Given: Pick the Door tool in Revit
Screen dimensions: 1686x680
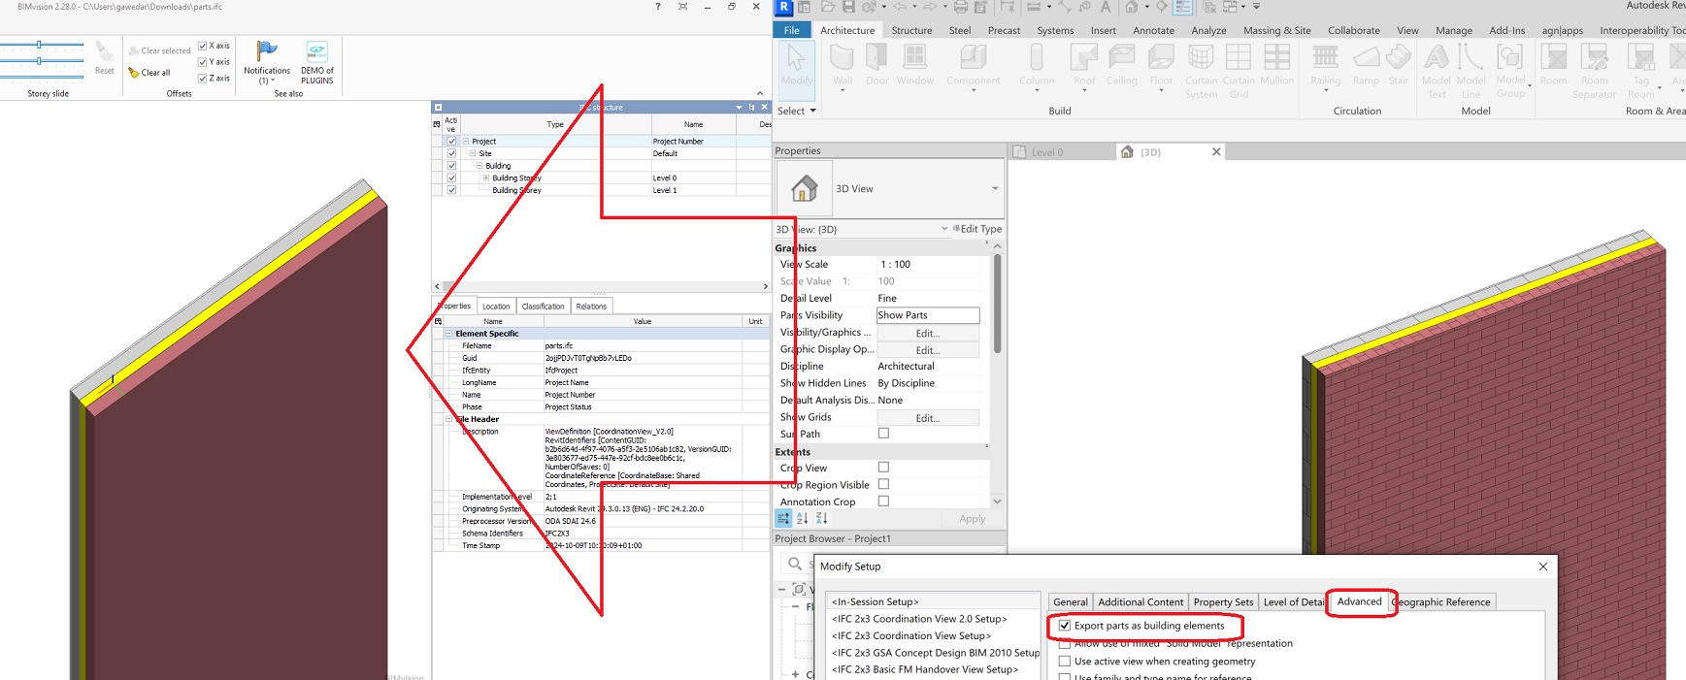Looking at the screenshot, I should (x=876, y=66).
